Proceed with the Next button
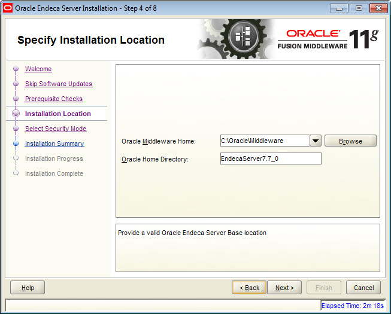The image size is (391, 314). (x=284, y=288)
